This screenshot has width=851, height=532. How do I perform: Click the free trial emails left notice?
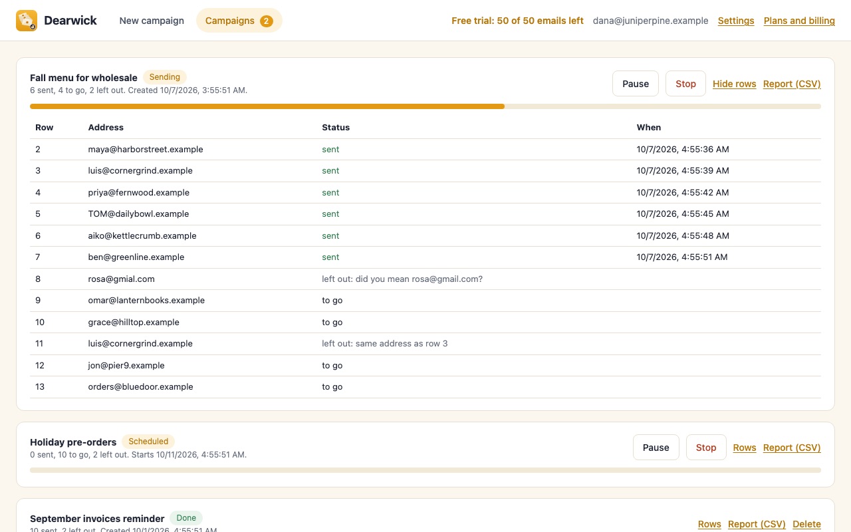tap(517, 21)
